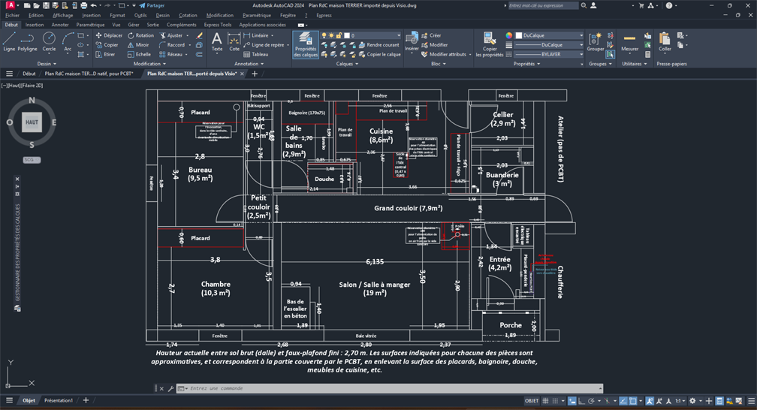Toggle annotation visibility in status bar
This screenshot has height=410, width=757.
650,401
